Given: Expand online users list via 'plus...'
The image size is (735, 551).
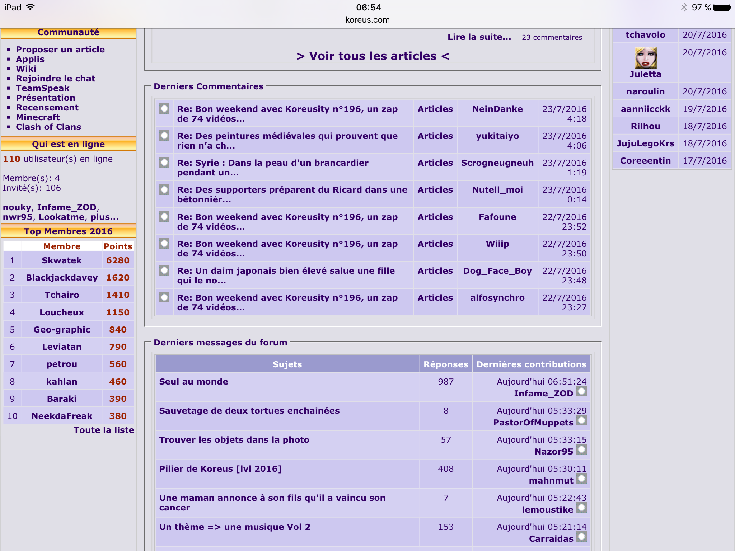Looking at the screenshot, I should tap(104, 217).
